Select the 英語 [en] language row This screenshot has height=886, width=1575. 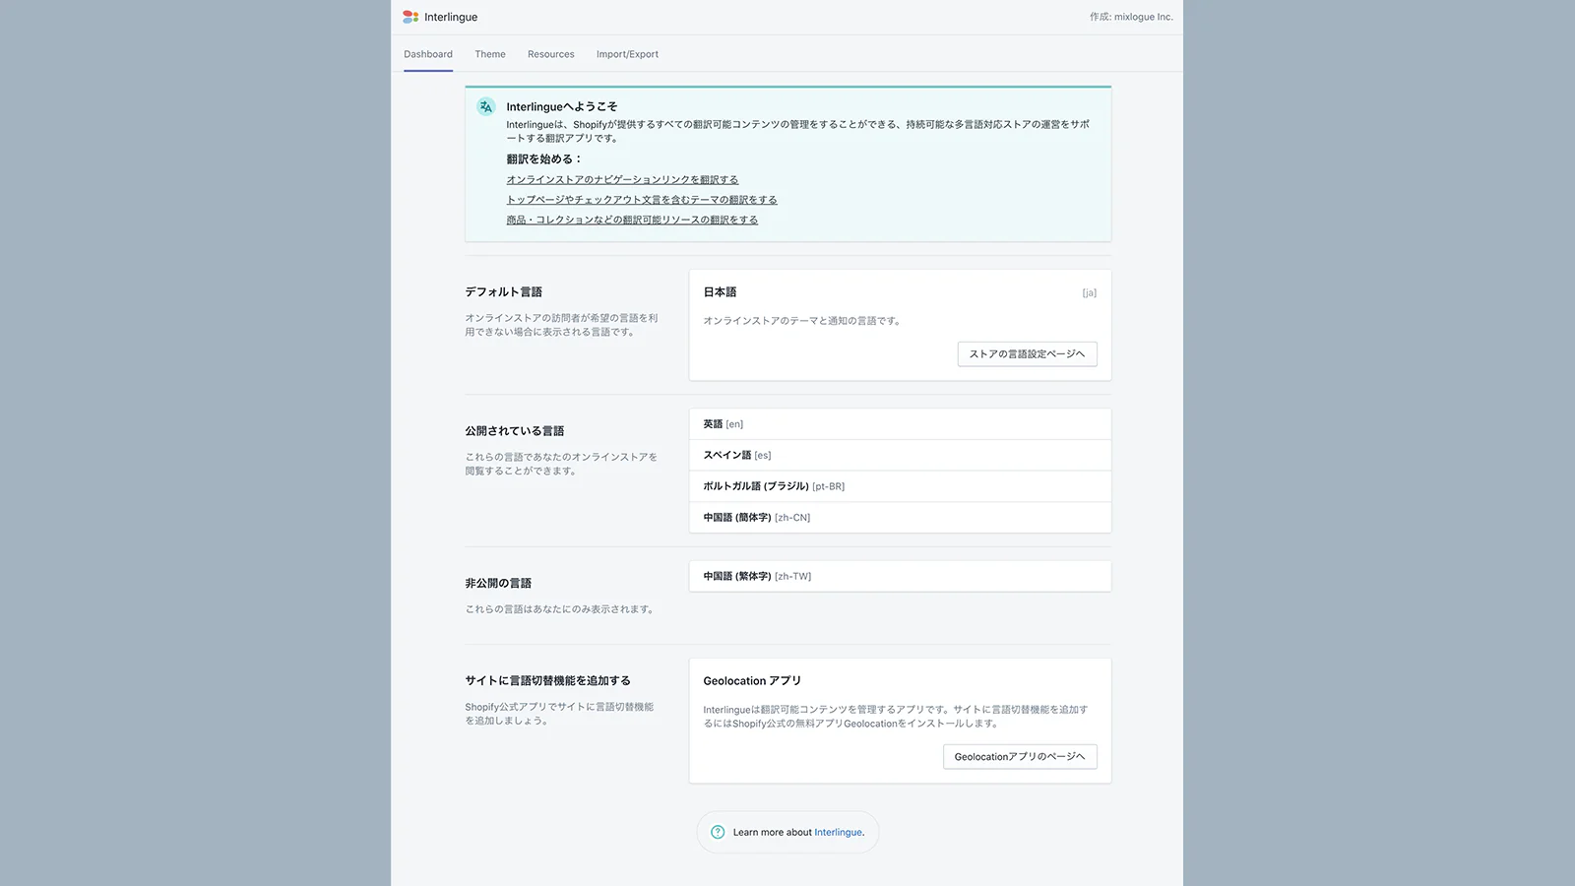point(900,424)
